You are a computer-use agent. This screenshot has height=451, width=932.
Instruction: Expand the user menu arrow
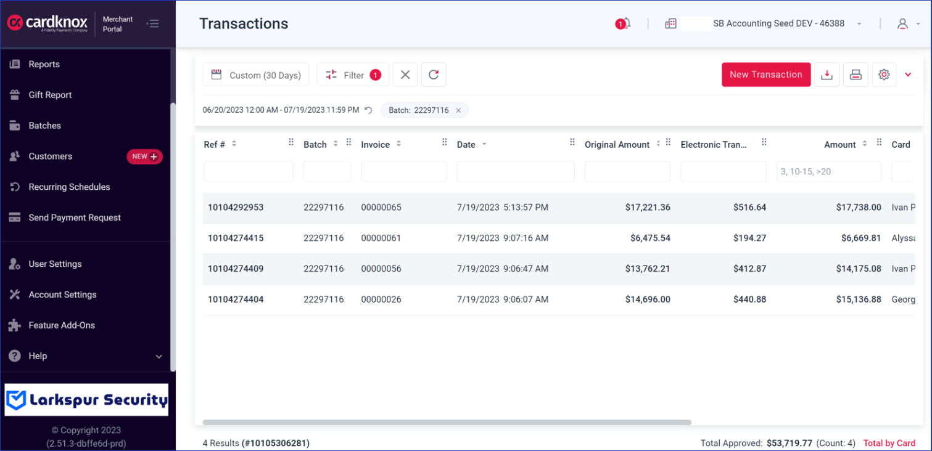point(918,24)
